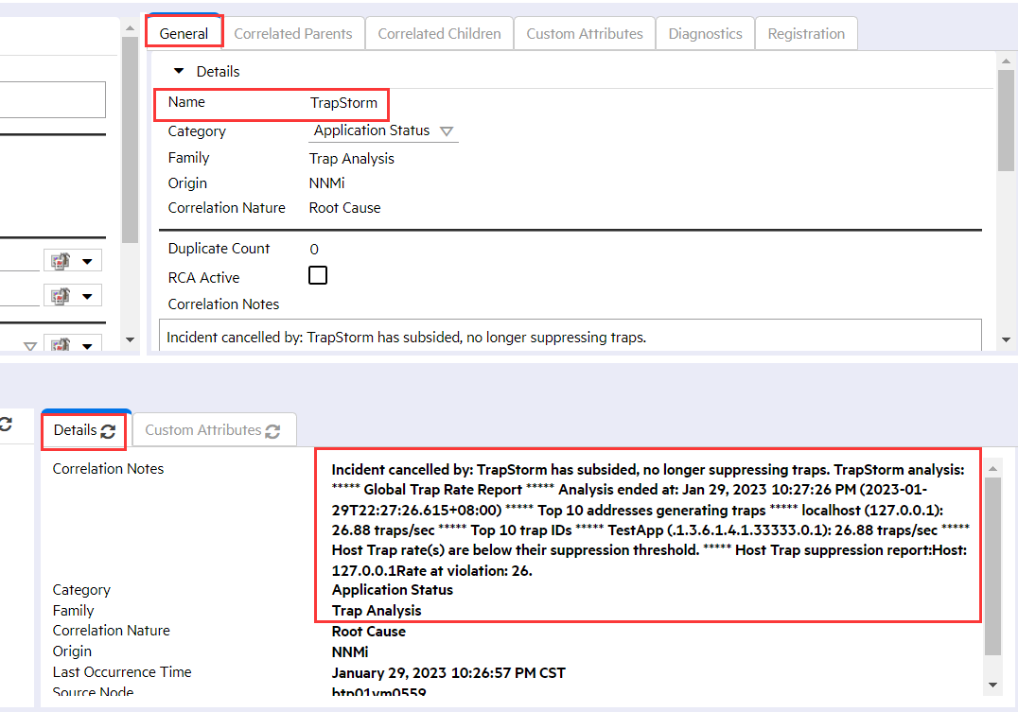Click the refresh icon on the Details tab

[108, 431]
